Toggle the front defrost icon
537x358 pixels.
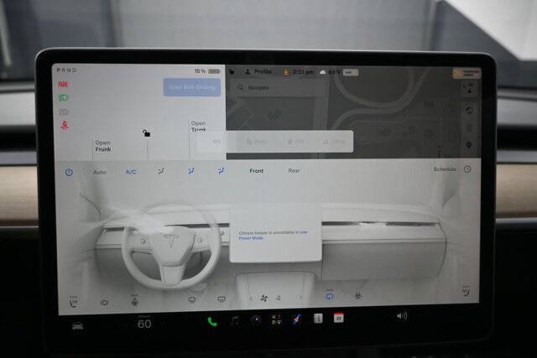coord(192,300)
